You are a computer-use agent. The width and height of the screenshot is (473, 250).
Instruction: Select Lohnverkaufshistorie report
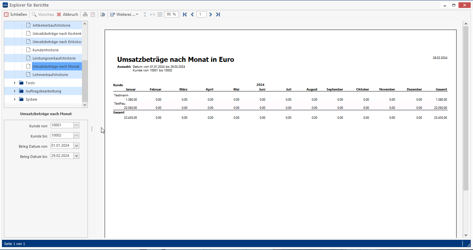click(50, 75)
